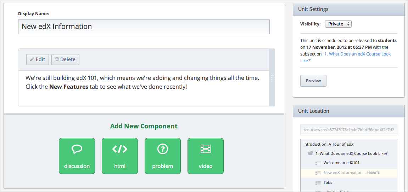Click the folder icon beside subsection 1
The width and height of the screenshot is (408, 192).
pos(311,153)
